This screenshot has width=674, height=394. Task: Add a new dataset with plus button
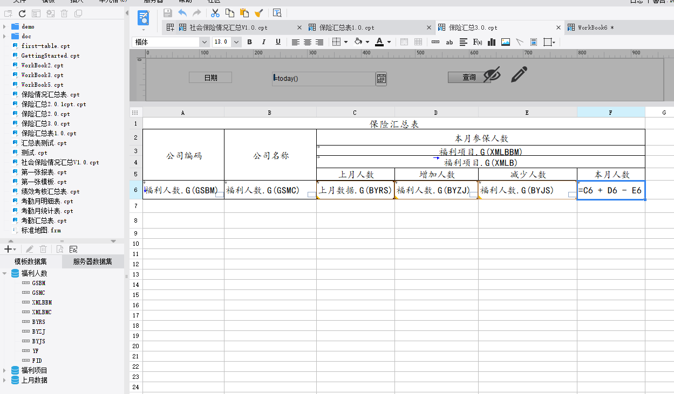(x=9, y=249)
